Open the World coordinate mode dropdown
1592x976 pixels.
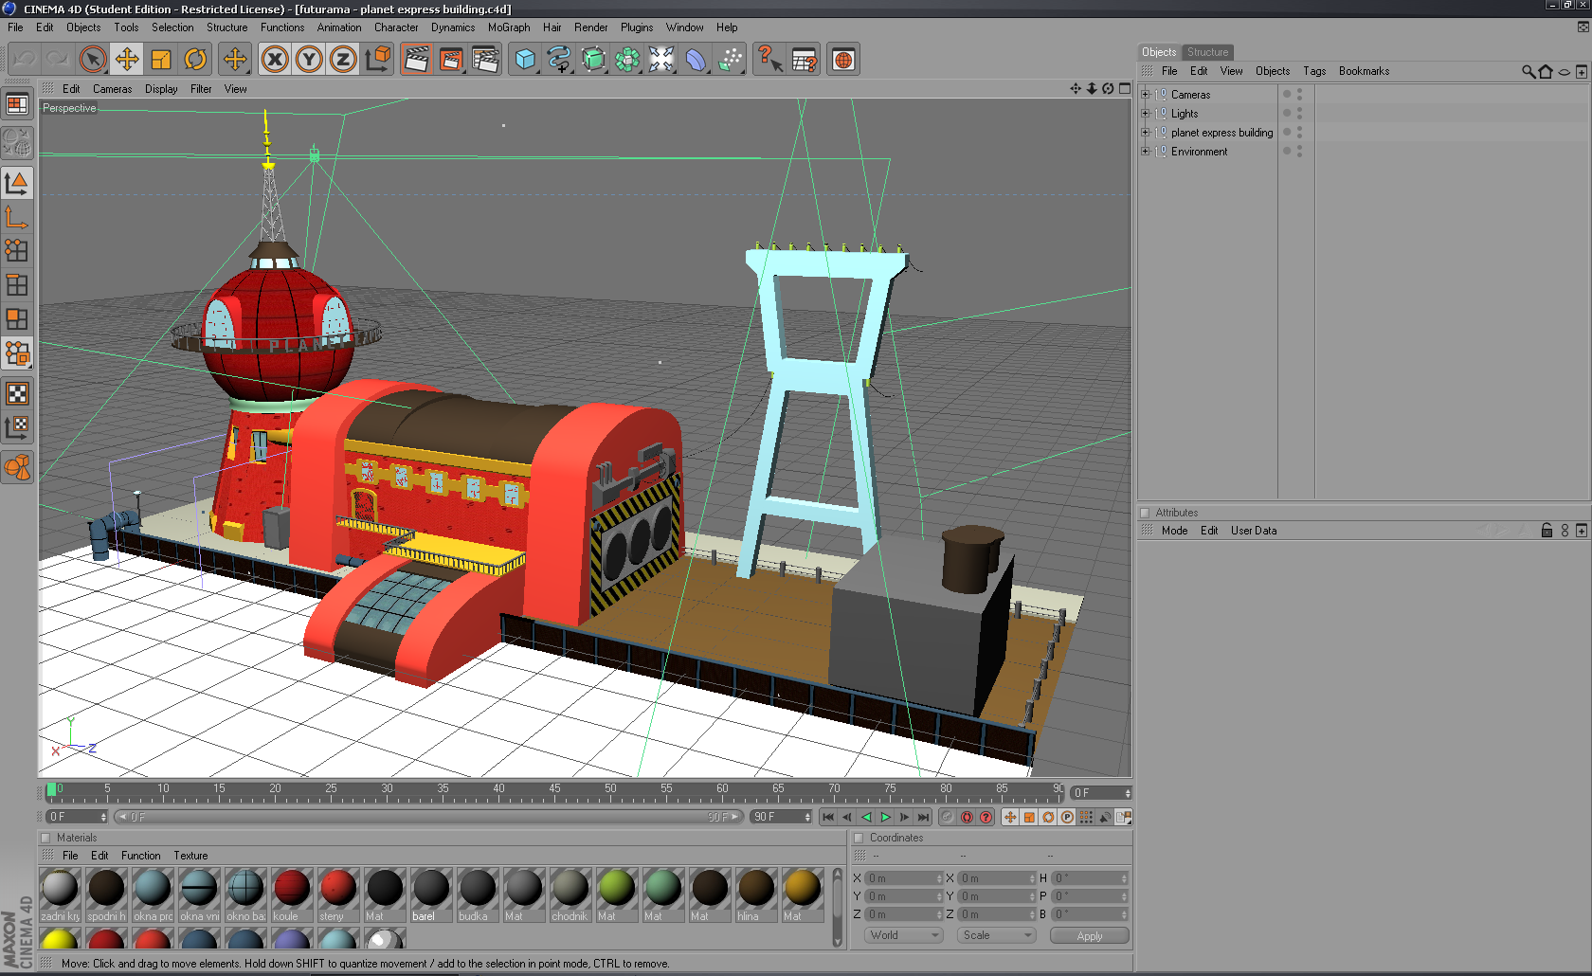pos(904,935)
